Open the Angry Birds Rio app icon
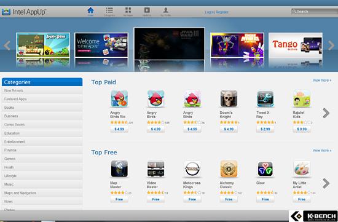 (119, 98)
